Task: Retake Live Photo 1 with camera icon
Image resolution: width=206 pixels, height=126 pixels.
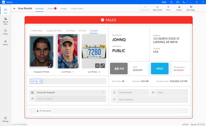Action: (71, 65)
